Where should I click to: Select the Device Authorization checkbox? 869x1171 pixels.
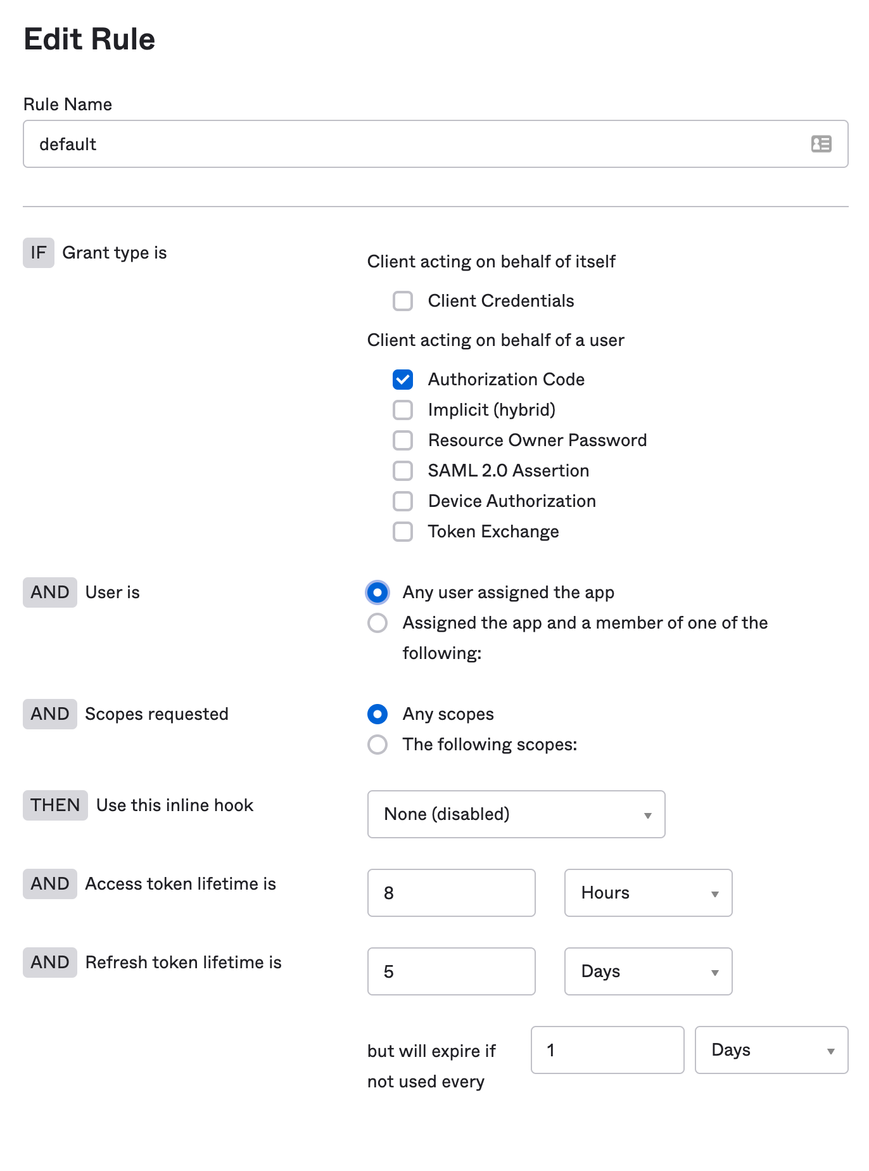(x=403, y=501)
